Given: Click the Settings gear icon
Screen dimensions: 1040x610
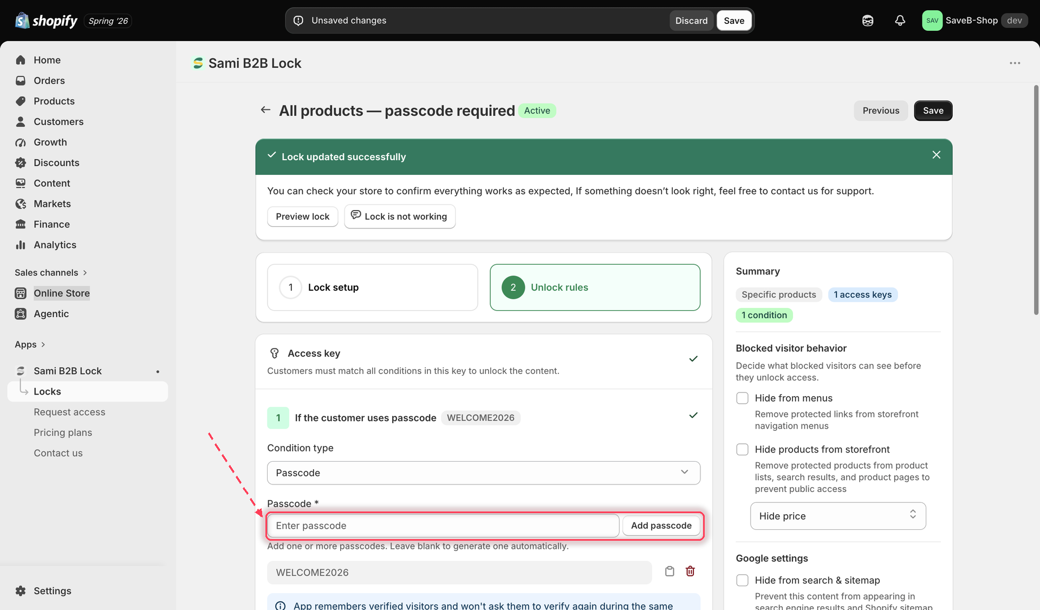Looking at the screenshot, I should (21, 591).
